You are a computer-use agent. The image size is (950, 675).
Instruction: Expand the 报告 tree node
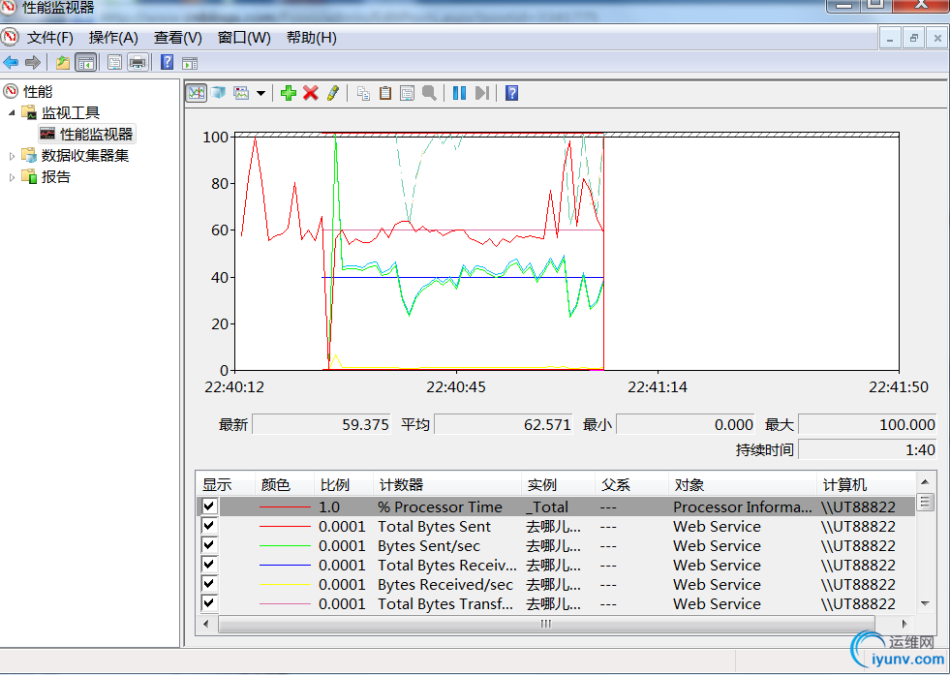pyautogui.click(x=12, y=177)
